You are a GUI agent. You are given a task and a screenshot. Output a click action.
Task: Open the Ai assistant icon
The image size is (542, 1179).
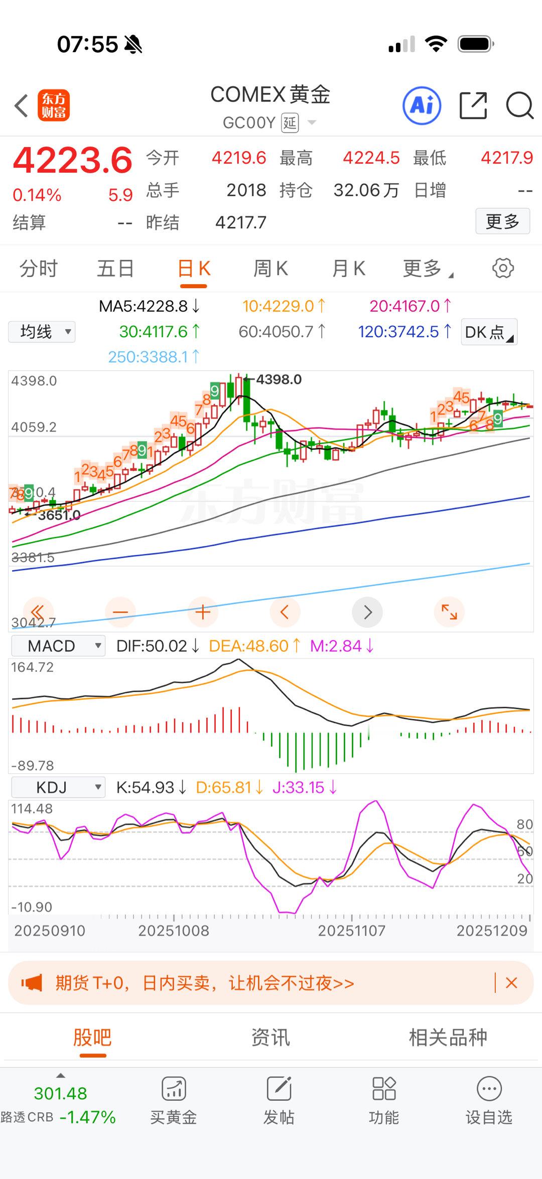[x=422, y=105]
